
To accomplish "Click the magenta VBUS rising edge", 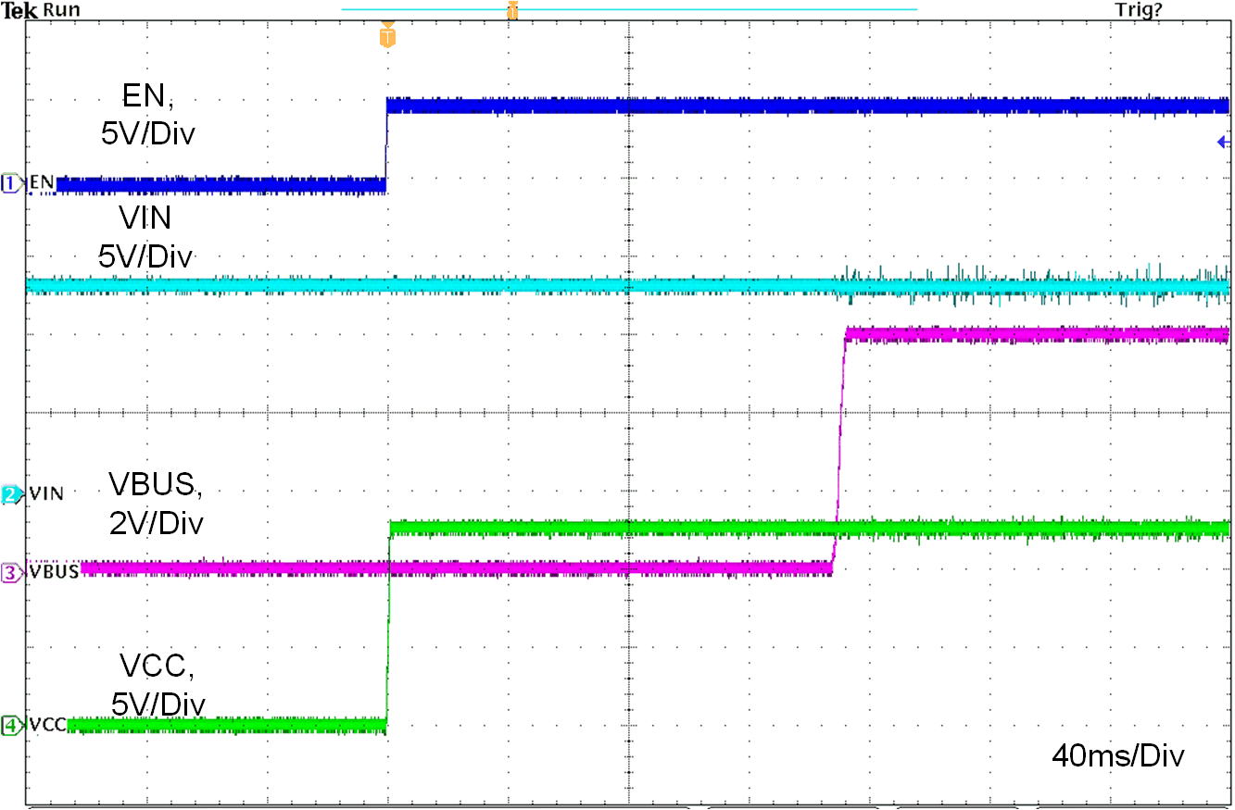I will (837, 444).
